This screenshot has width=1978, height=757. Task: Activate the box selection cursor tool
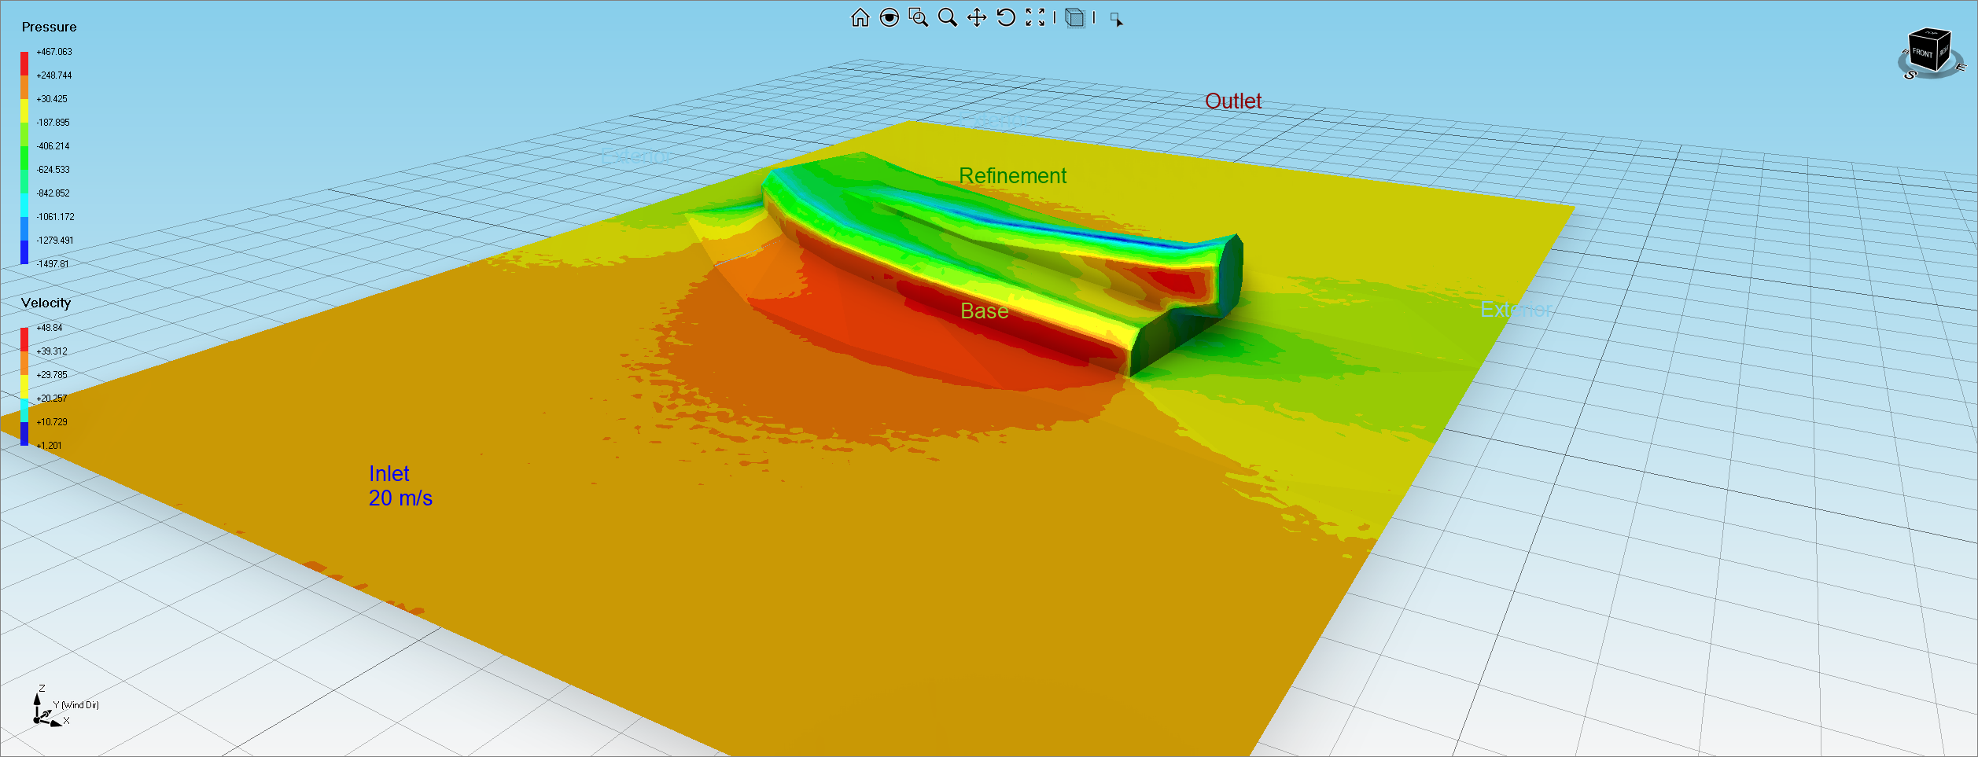coord(1116,20)
